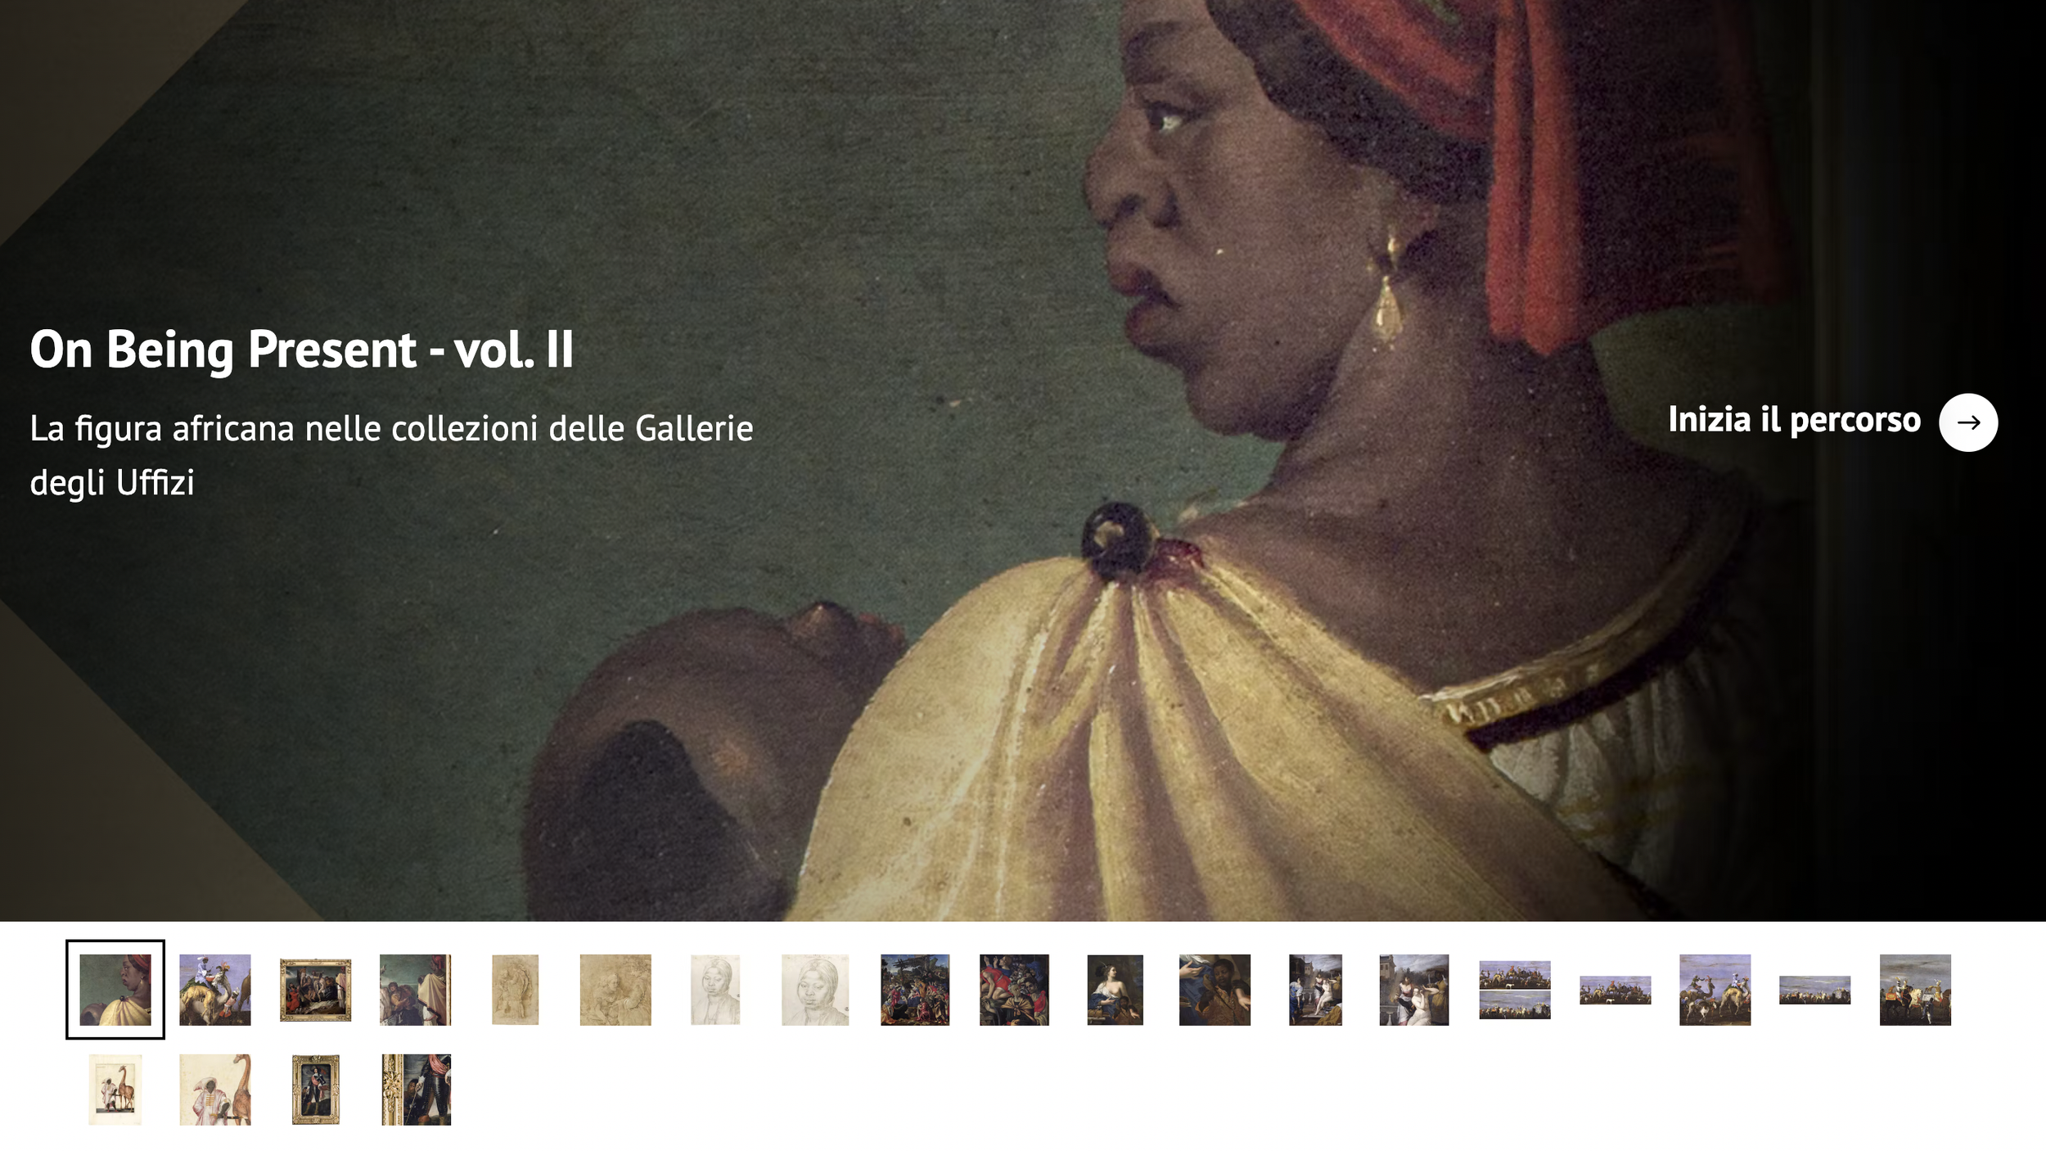Screen dimensions: 2046x1151
Task: Select the two large camels close-up thumbnail
Action: 1715,989
